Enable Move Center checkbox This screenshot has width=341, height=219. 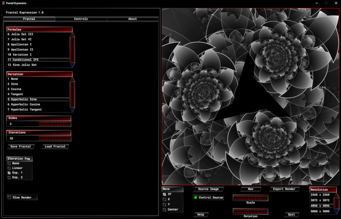click(165, 210)
